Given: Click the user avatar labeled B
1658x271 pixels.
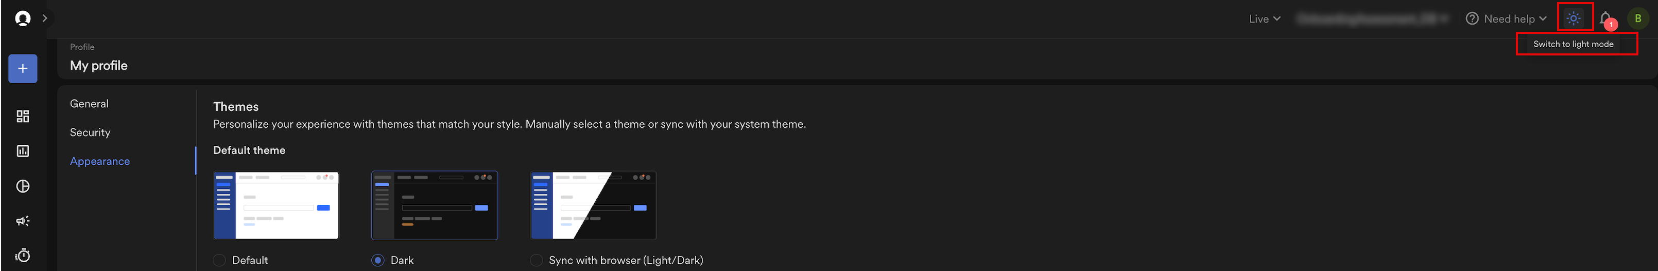Looking at the screenshot, I should click(1637, 18).
